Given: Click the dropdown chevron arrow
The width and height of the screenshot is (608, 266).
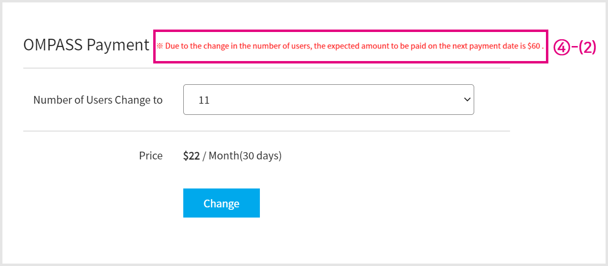Looking at the screenshot, I should 467,99.
